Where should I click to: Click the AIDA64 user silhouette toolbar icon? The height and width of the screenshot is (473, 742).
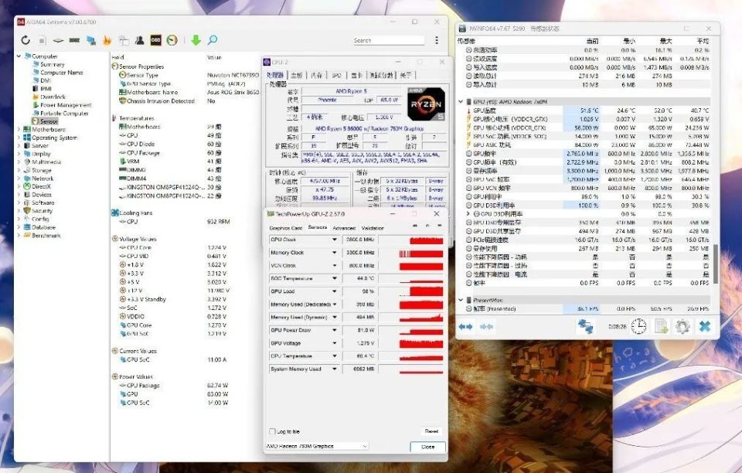click(139, 40)
